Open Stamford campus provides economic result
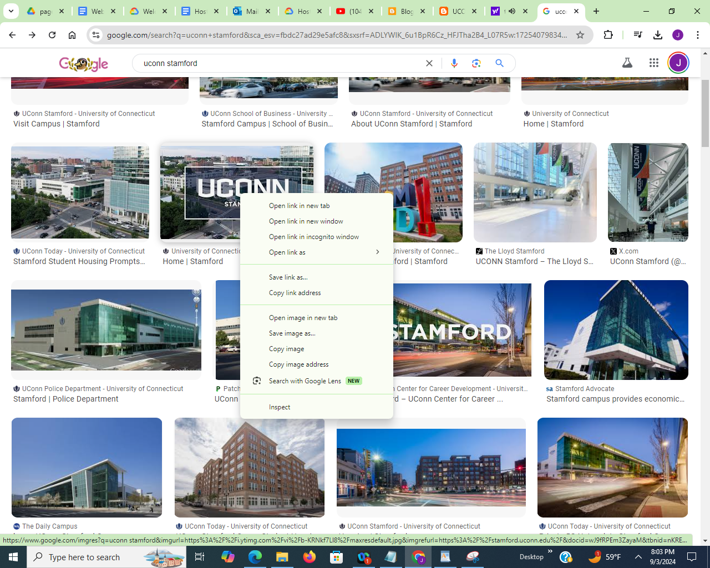Image resolution: width=710 pixels, height=568 pixels. (616, 399)
